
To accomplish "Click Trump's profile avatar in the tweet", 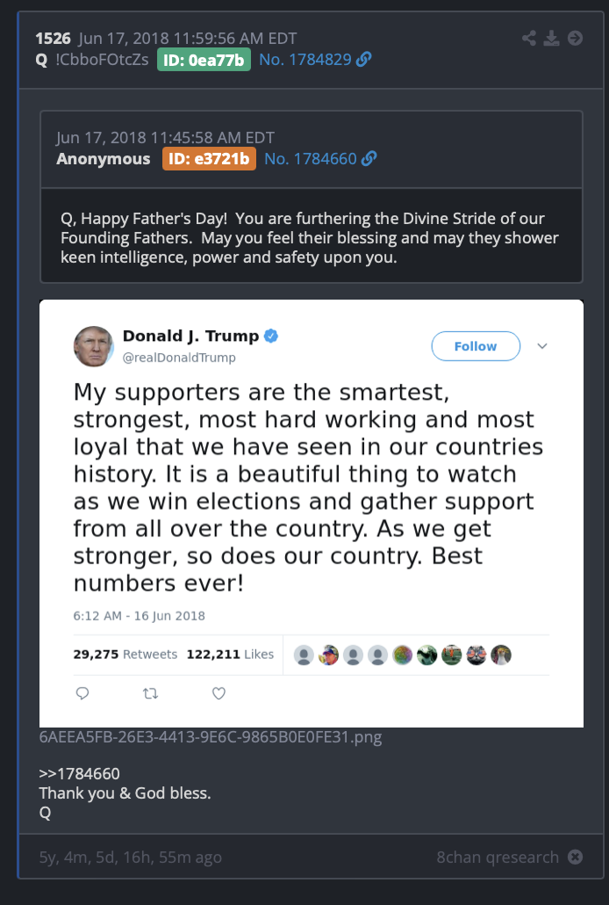I will 94,346.
